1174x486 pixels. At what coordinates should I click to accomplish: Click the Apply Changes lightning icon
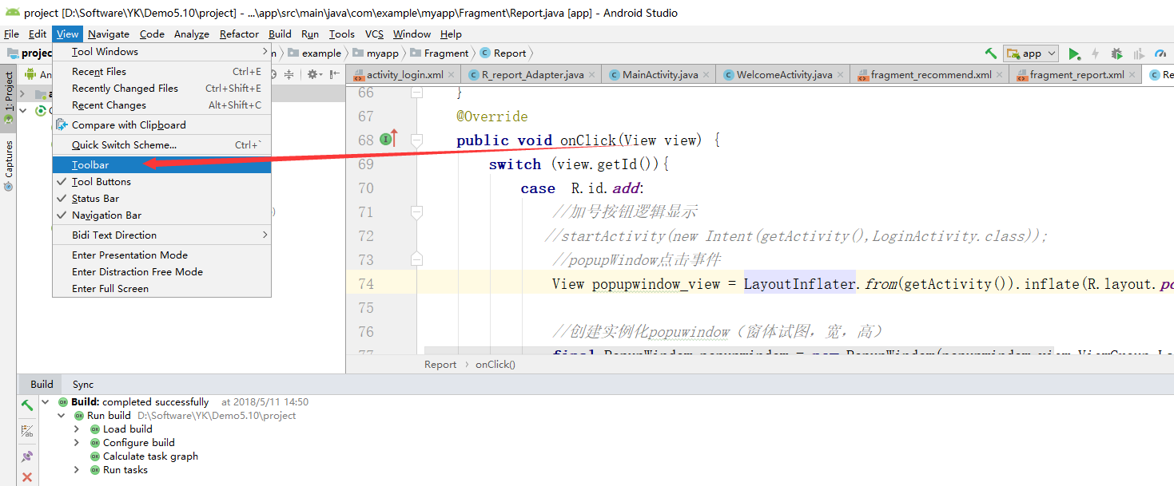(1095, 53)
